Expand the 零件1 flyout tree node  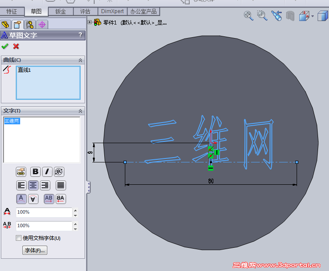tap(90, 22)
